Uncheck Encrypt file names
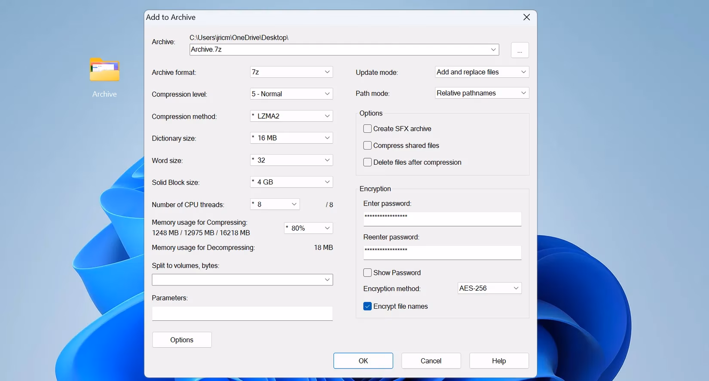The height and width of the screenshot is (381, 709). (x=367, y=306)
